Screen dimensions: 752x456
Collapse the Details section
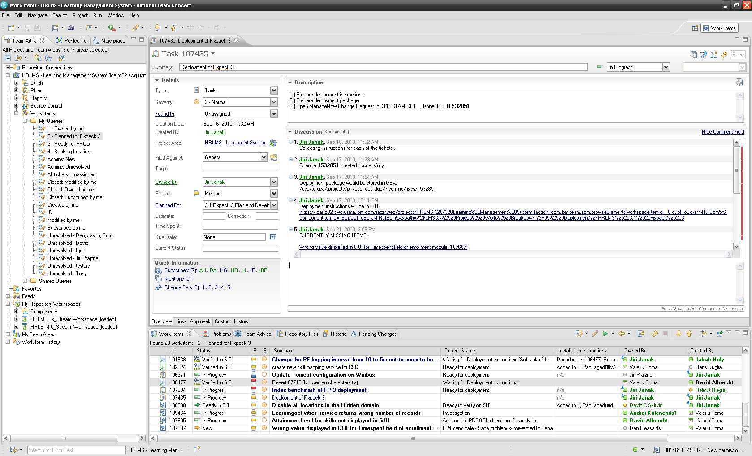click(x=157, y=80)
